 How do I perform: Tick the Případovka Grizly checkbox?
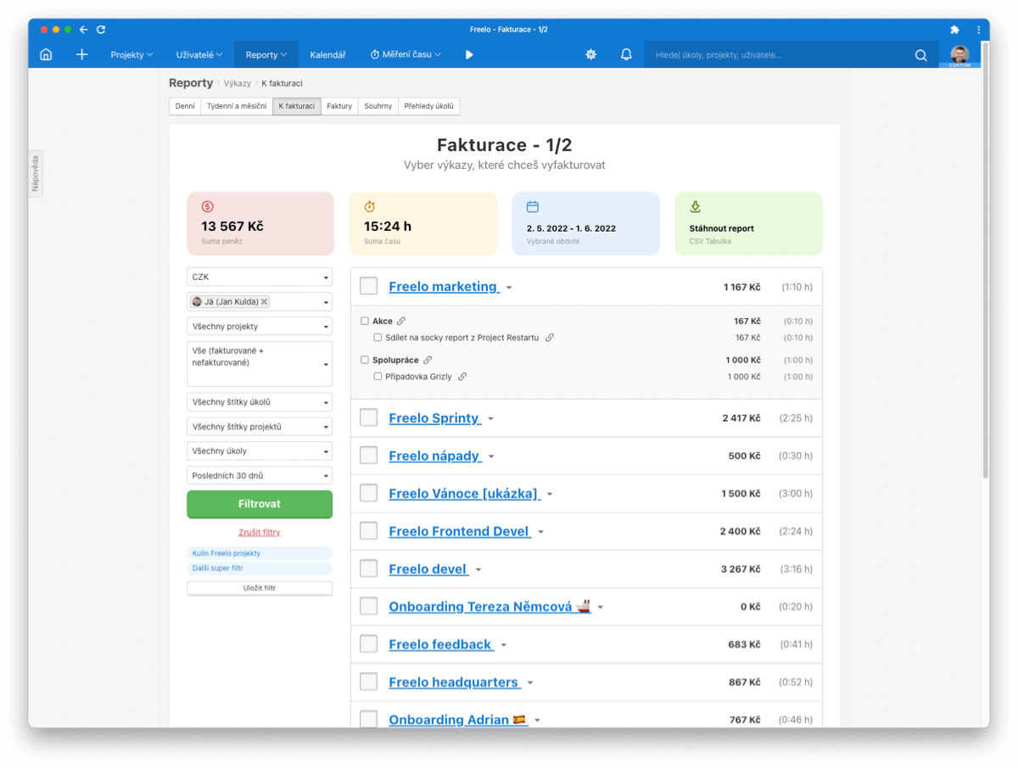pos(378,377)
